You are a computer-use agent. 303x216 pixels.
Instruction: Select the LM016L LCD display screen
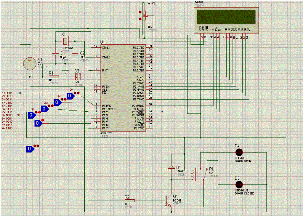coord(225,17)
